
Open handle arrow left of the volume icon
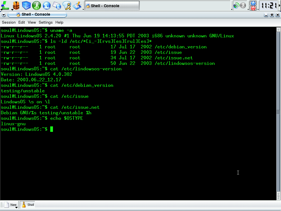pyautogui.click(x=232, y=9)
